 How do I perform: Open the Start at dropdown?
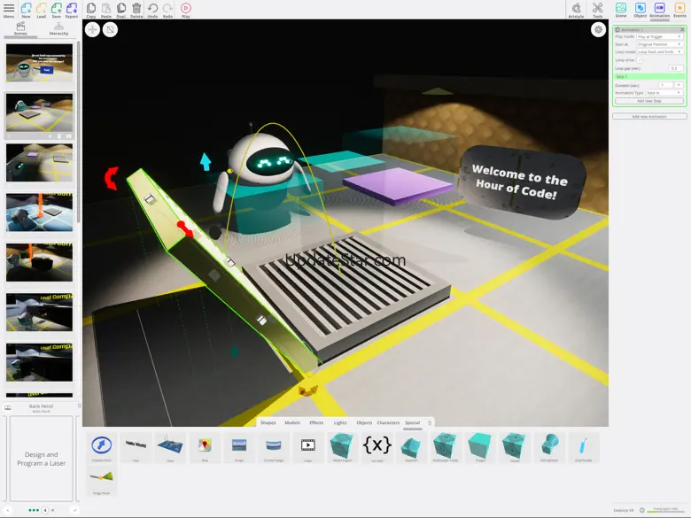coord(660,44)
